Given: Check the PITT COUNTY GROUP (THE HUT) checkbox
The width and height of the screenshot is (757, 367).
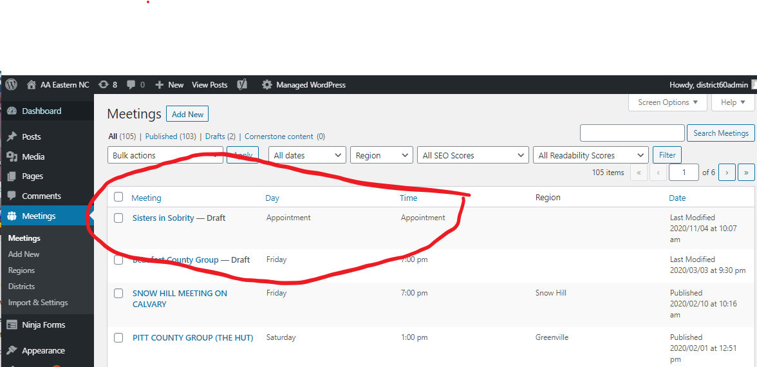Looking at the screenshot, I should [x=118, y=338].
